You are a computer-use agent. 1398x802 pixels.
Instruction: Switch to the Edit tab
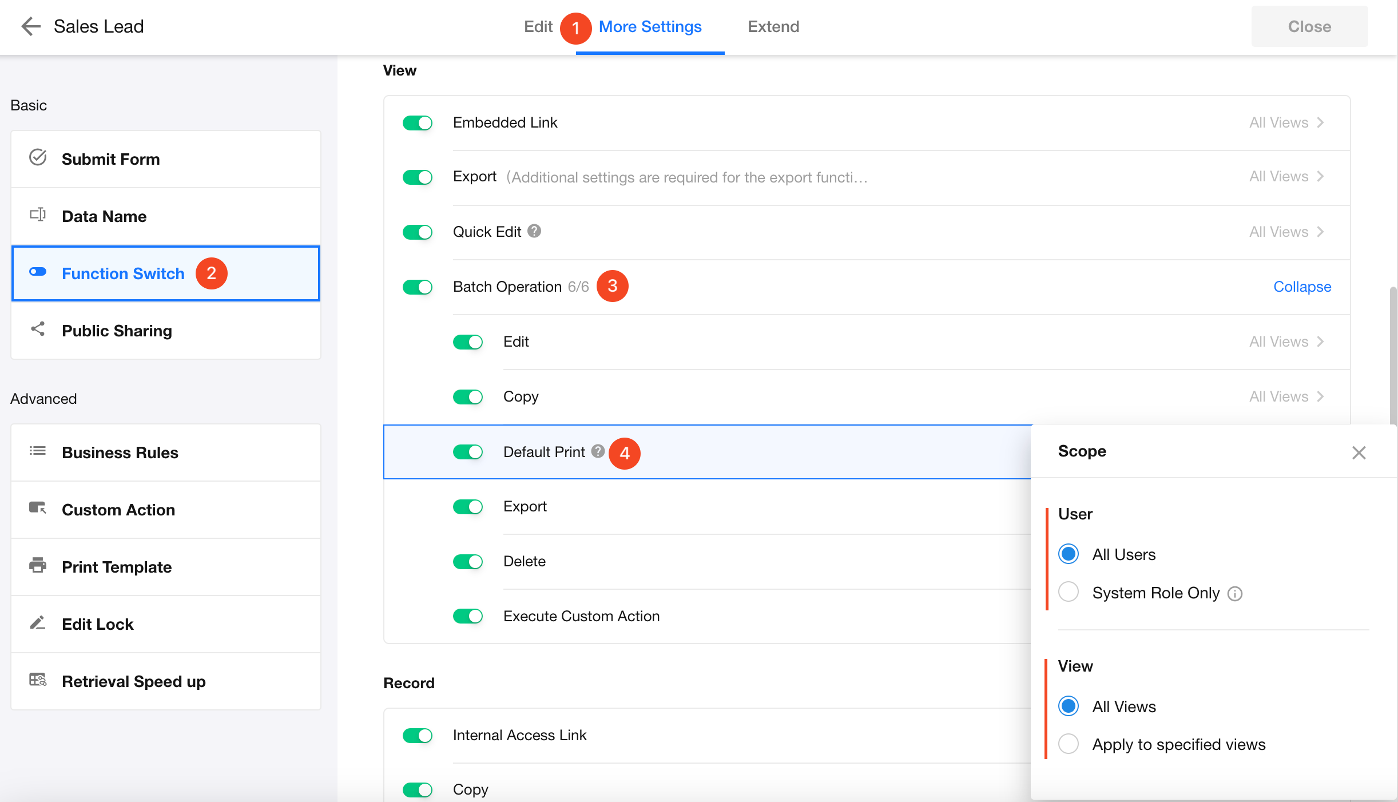[x=538, y=26]
